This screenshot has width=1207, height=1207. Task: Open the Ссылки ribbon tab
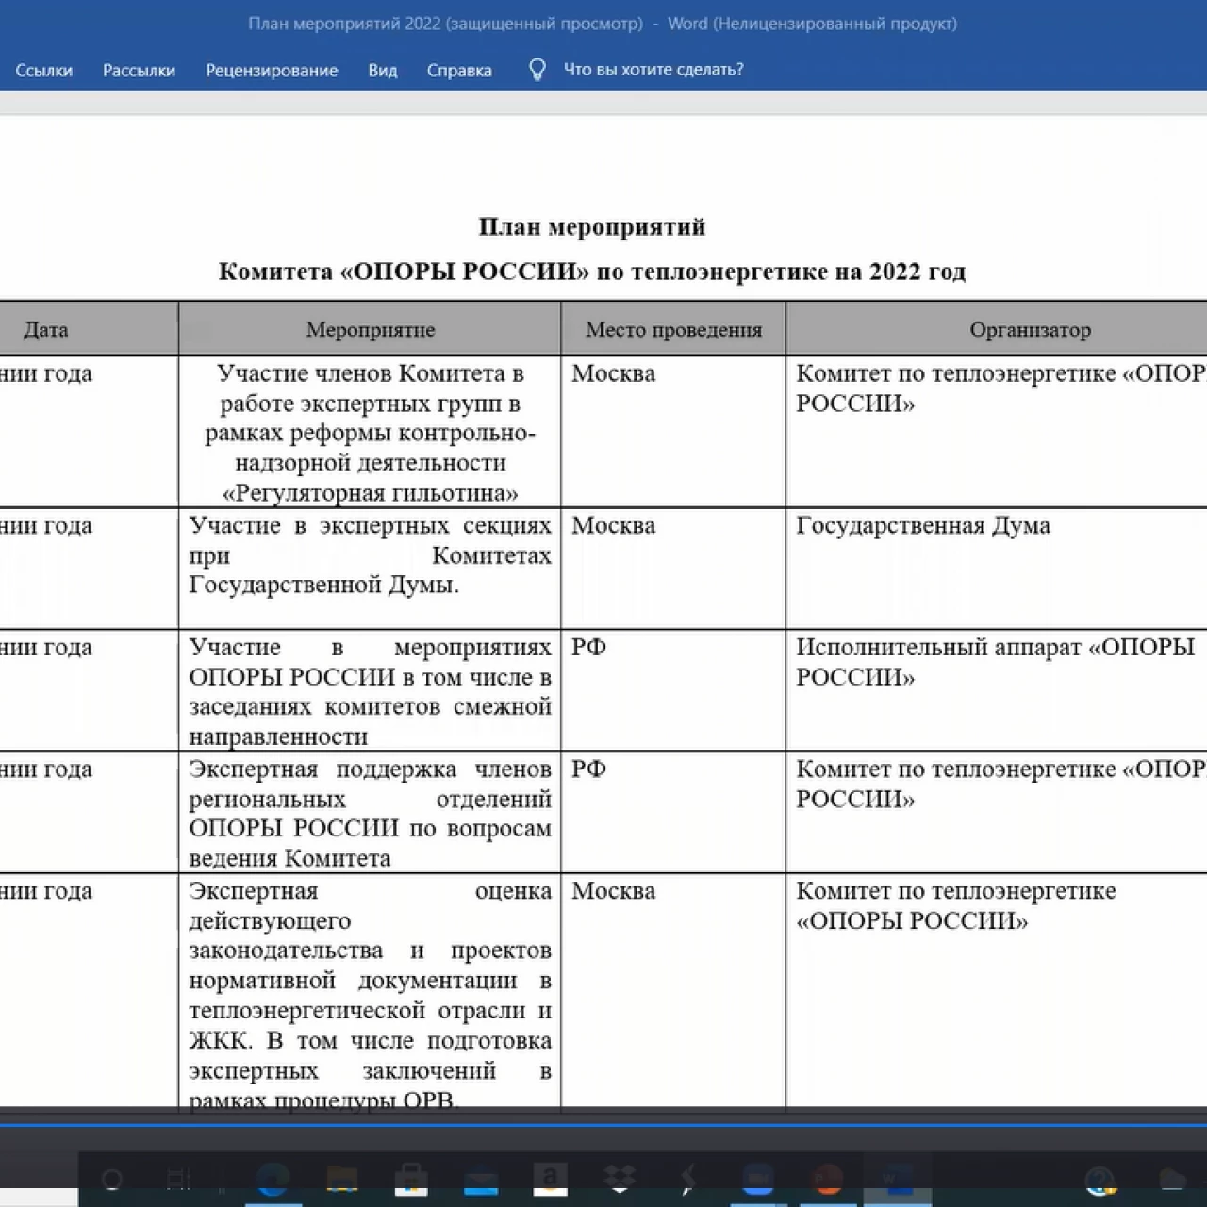point(43,70)
